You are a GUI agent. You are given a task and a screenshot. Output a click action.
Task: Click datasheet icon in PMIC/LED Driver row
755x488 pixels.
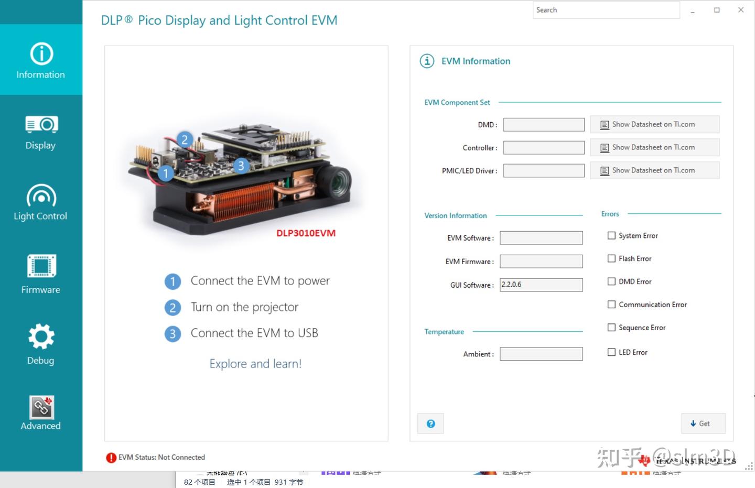[605, 171]
